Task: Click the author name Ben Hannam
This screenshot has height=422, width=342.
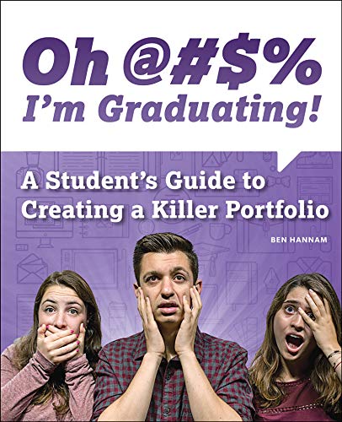Action: 299,240
